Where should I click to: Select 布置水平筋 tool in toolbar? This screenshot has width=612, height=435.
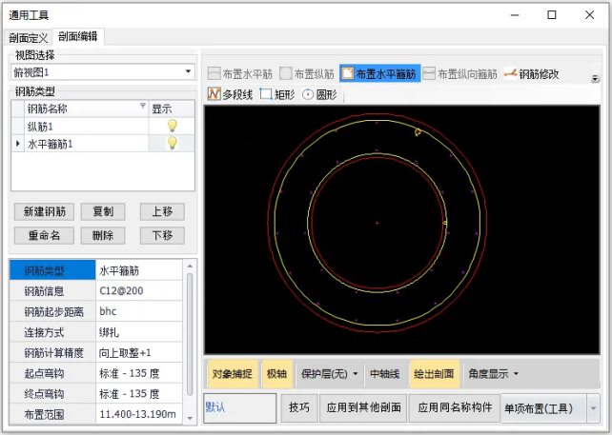[x=238, y=73]
